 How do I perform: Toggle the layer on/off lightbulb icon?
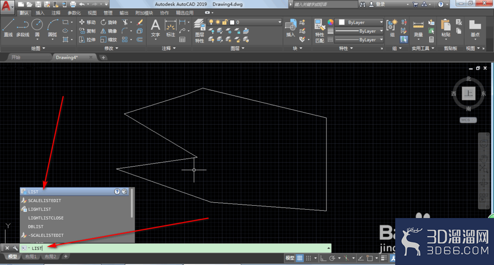(x=211, y=22)
